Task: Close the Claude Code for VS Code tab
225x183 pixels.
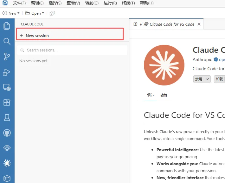Action: (x=199, y=24)
